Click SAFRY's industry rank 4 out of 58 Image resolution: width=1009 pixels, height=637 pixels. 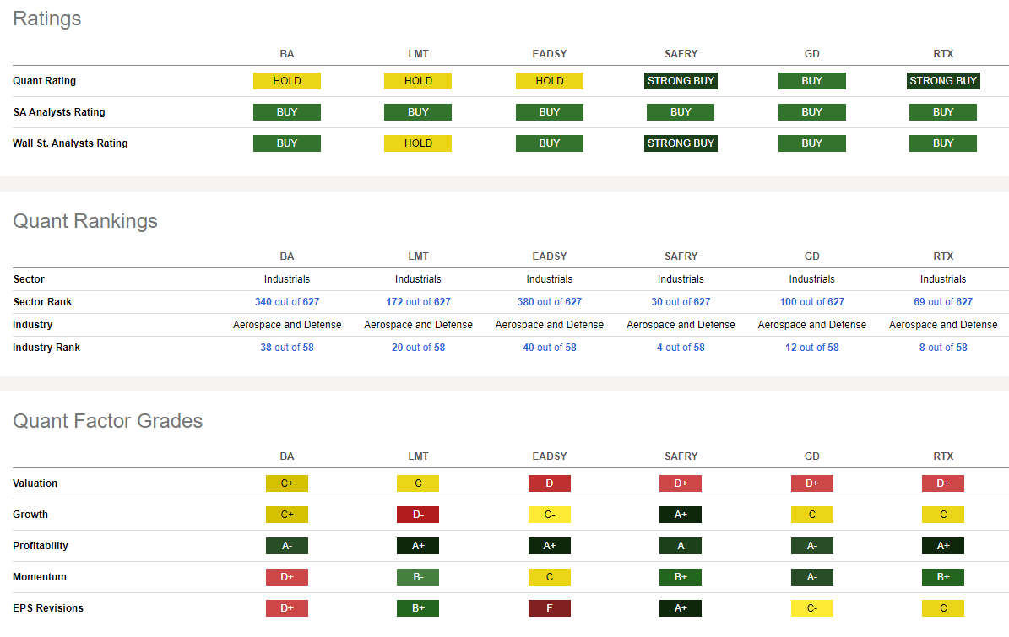coord(681,348)
